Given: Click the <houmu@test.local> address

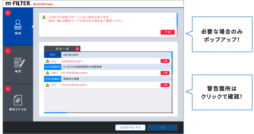Looking at the screenshot, I should [74, 85].
